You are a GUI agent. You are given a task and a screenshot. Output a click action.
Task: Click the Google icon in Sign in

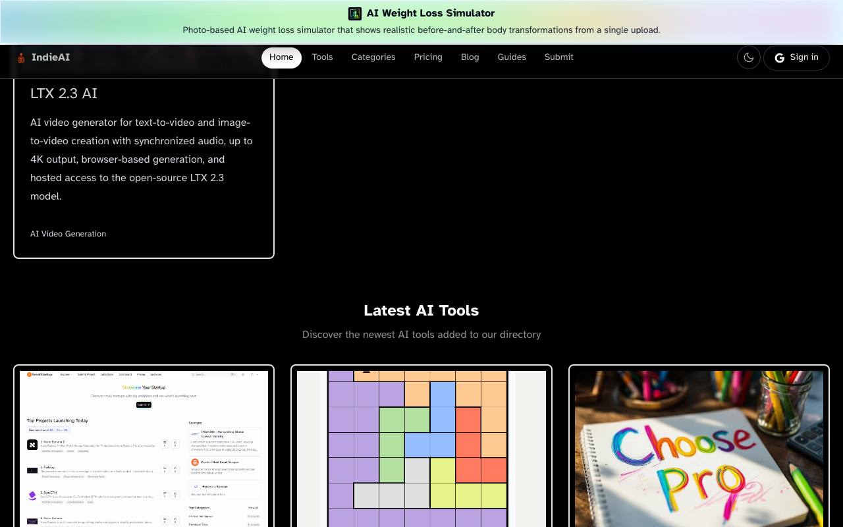[x=780, y=58]
